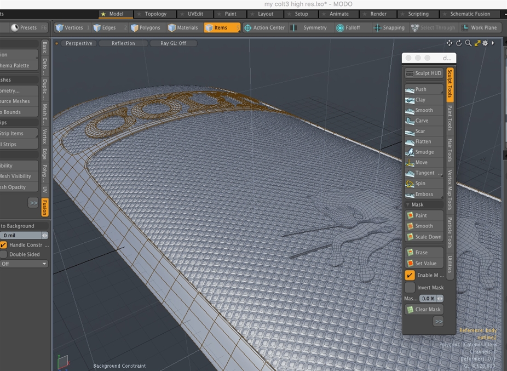Disable the Enable Mask checkbox
The image size is (507, 371).
pos(410,275)
